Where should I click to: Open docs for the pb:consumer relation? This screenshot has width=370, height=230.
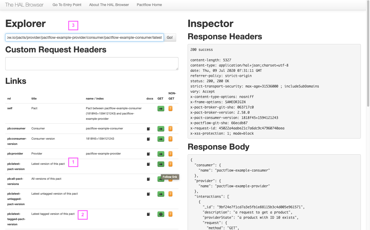pyautogui.click(x=149, y=129)
